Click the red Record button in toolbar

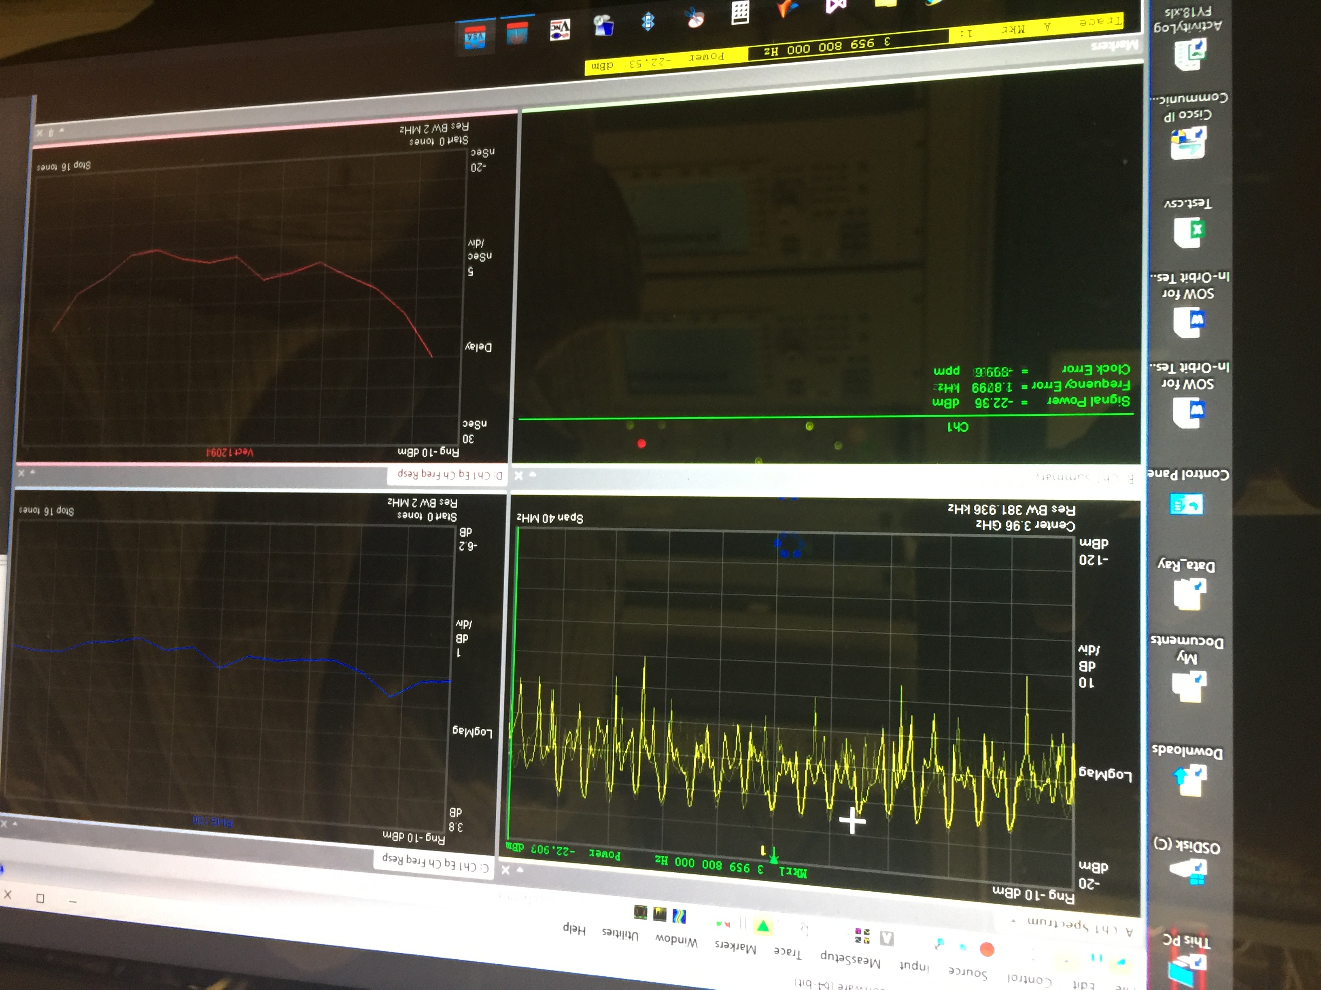pyautogui.click(x=987, y=949)
